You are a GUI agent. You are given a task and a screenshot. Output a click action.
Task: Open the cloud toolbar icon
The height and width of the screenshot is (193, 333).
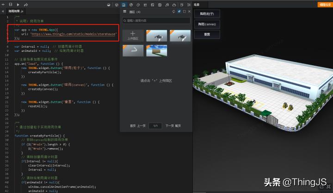pyautogui.click(x=174, y=5)
